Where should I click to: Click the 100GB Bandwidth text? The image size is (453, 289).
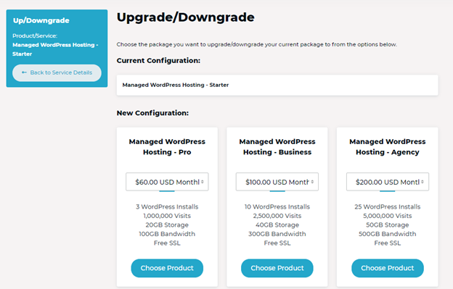[x=167, y=234]
